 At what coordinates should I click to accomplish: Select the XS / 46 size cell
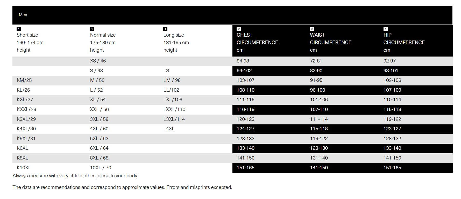point(98,61)
